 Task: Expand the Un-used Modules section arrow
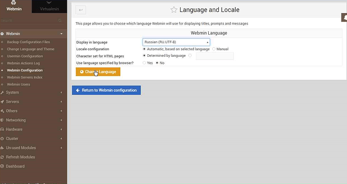(x=61, y=148)
